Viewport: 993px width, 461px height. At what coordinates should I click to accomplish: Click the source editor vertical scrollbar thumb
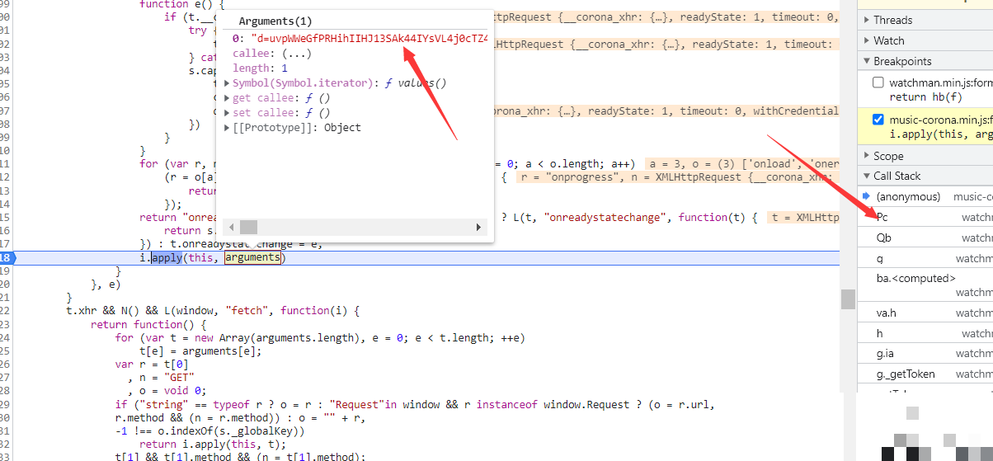[x=848, y=299]
